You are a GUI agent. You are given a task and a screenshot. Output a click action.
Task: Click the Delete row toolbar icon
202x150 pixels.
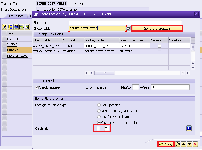point(27,27)
